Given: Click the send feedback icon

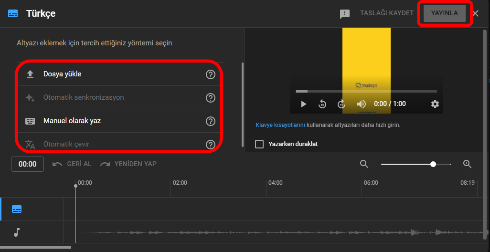Looking at the screenshot, I should [x=344, y=14].
